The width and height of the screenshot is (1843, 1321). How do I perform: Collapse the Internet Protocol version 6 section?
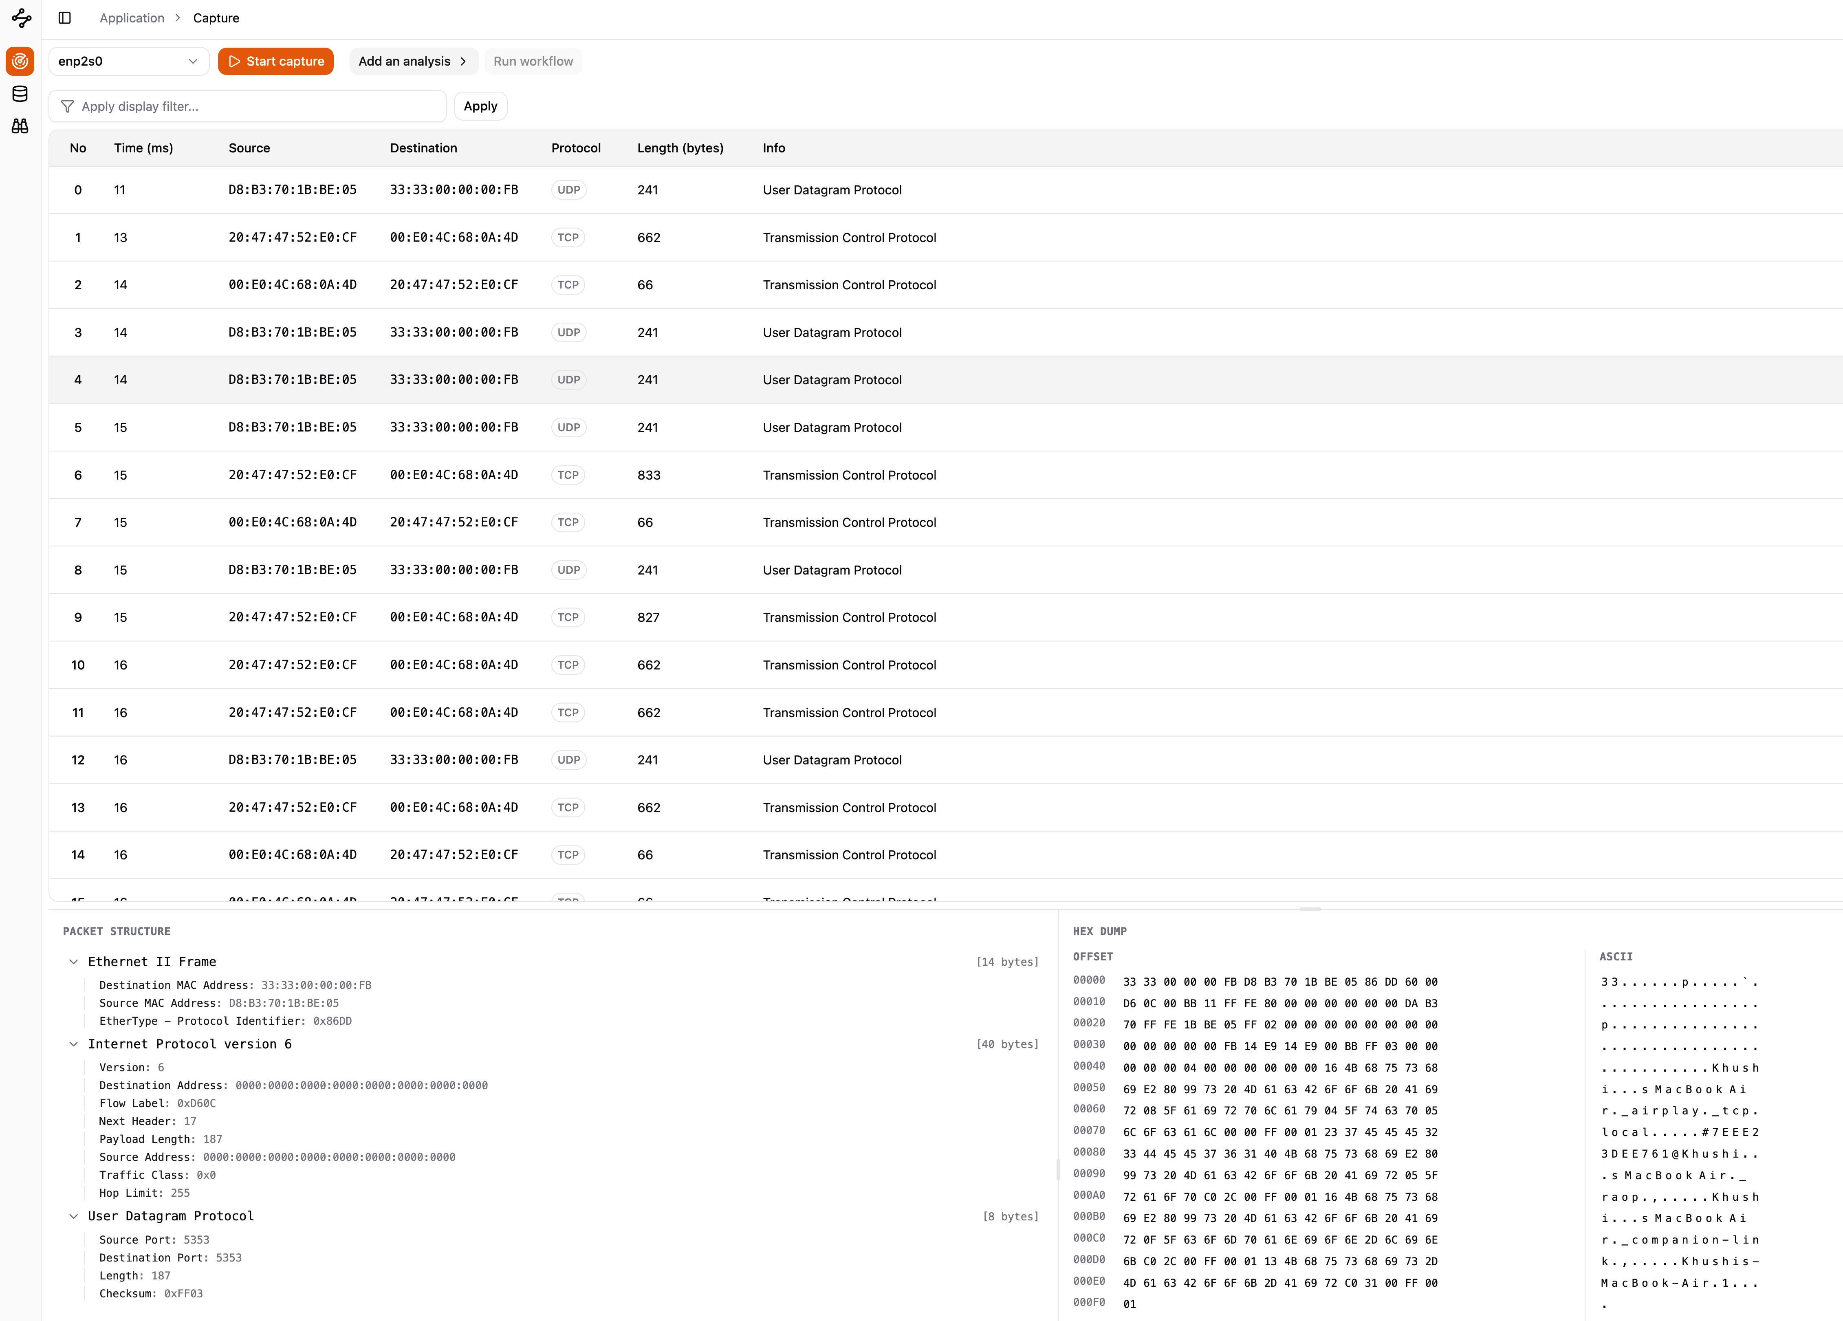tap(74, 1044)
